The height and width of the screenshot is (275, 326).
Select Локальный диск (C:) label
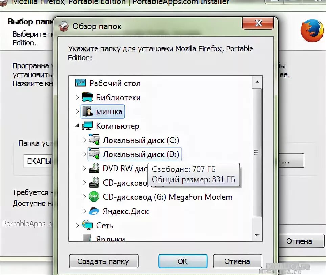point(141,140)
